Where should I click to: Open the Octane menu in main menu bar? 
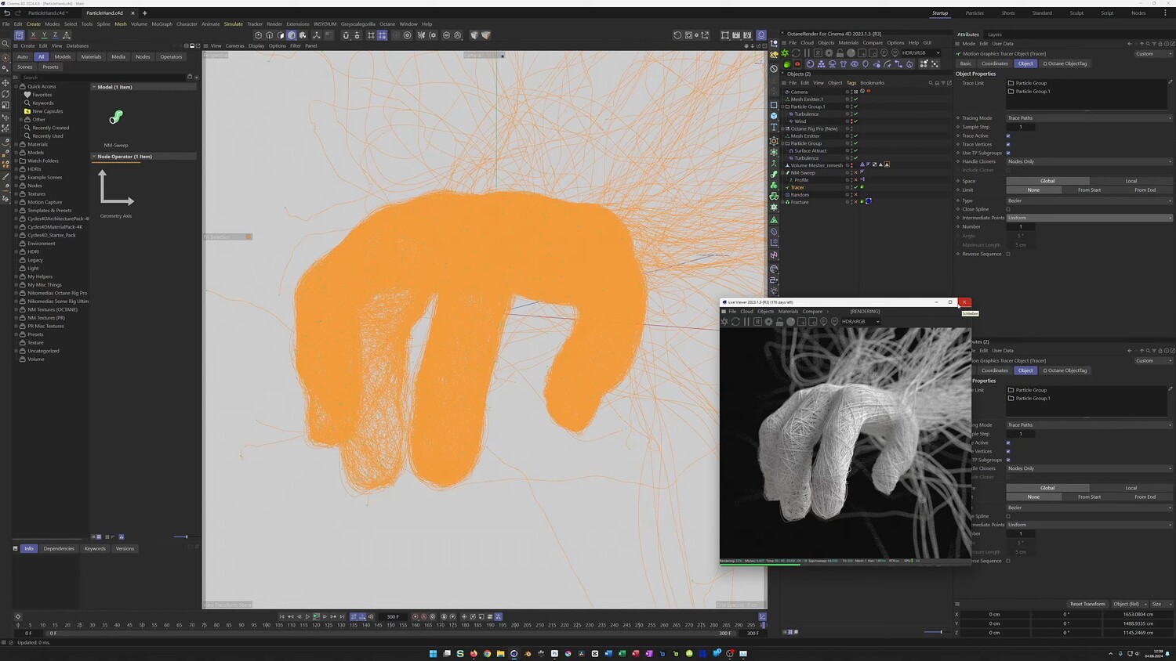387,24
